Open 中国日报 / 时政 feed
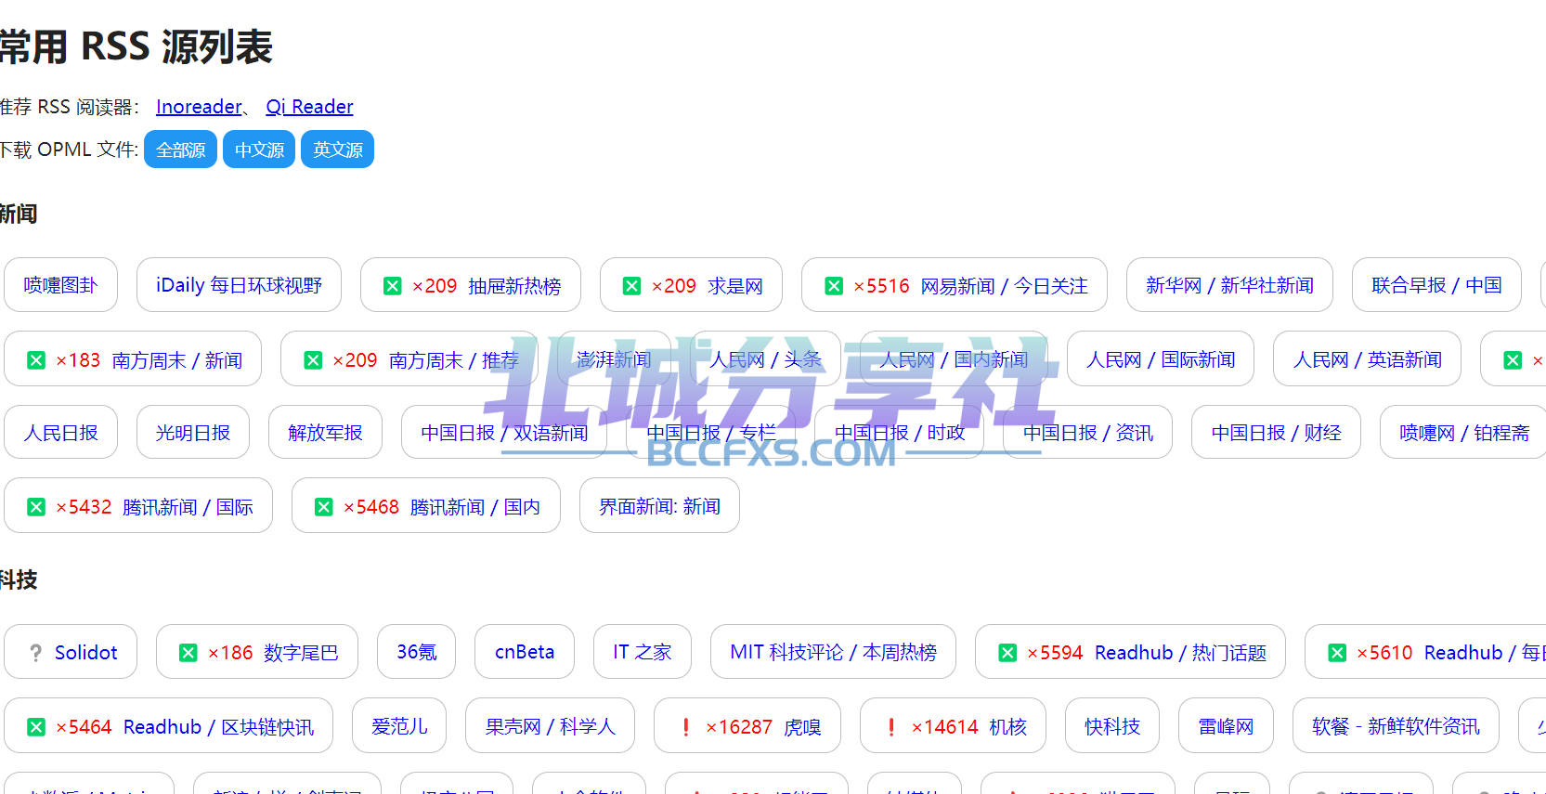The image size is (1546, 794). 900,433
